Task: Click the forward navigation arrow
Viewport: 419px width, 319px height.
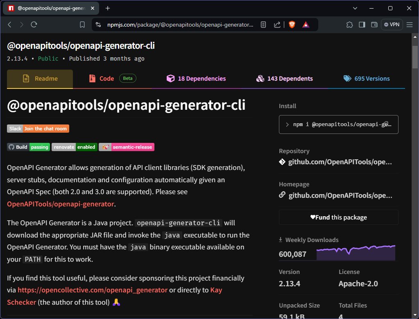Action: [x=22, y=25]
